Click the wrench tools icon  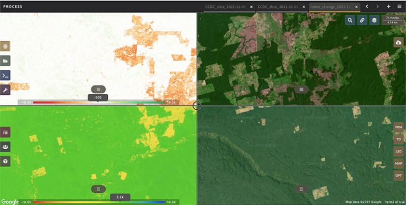(5, 90)
